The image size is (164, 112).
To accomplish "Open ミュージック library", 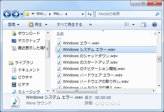I will tap(29, 92).
